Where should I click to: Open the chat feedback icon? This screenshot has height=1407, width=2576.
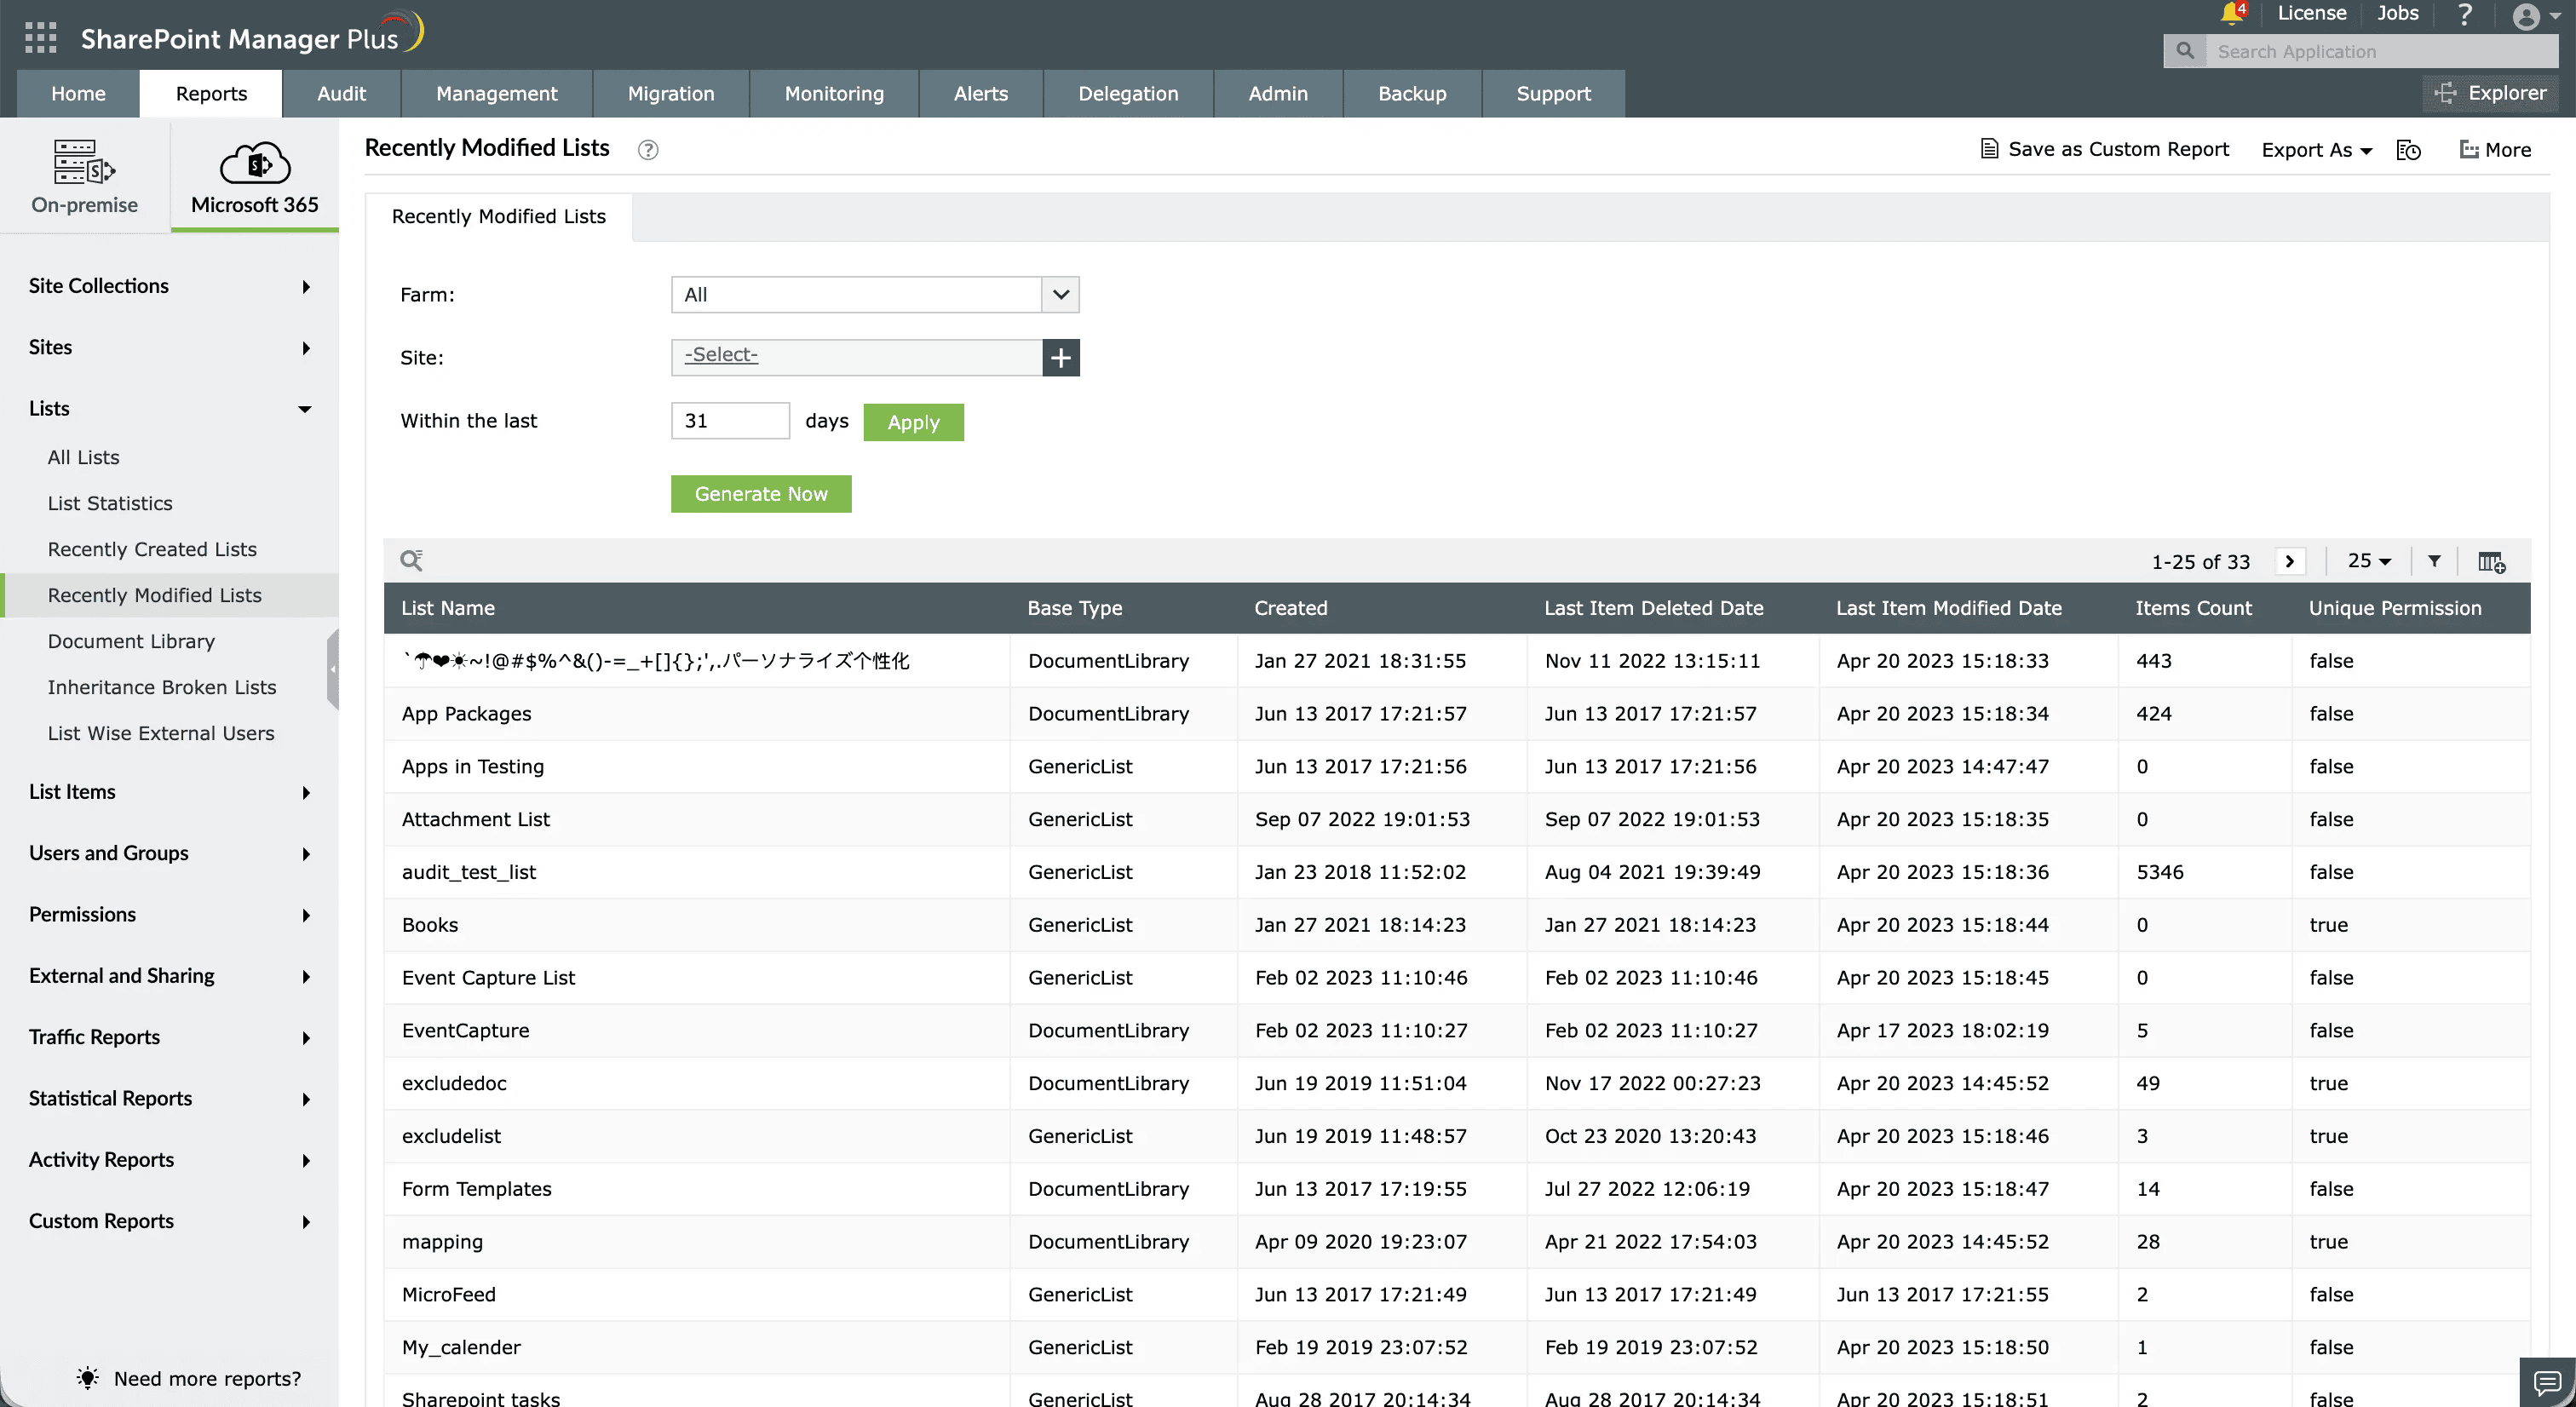click(x=2547, y=1382)
